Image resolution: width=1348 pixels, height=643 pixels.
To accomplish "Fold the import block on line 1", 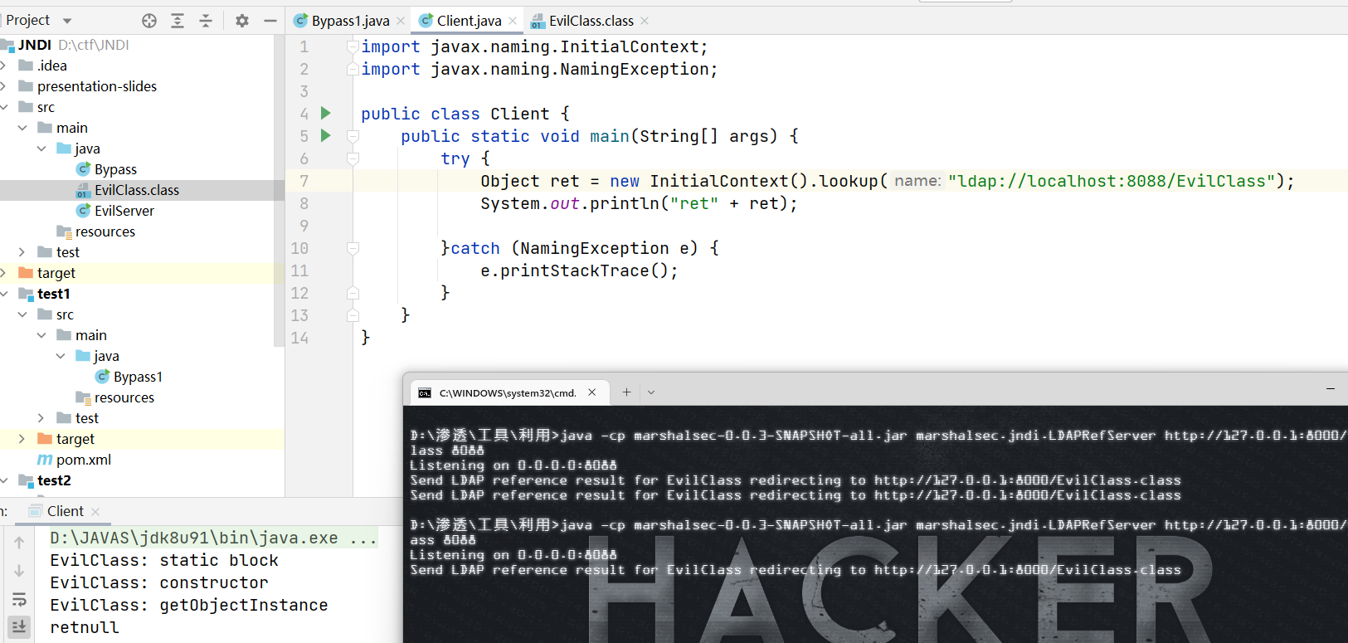I will (353, 46).
